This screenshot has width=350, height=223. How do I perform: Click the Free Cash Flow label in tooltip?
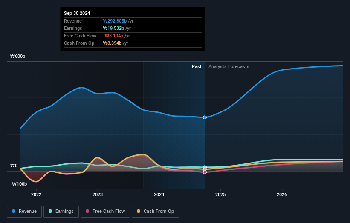coord(80,36)
